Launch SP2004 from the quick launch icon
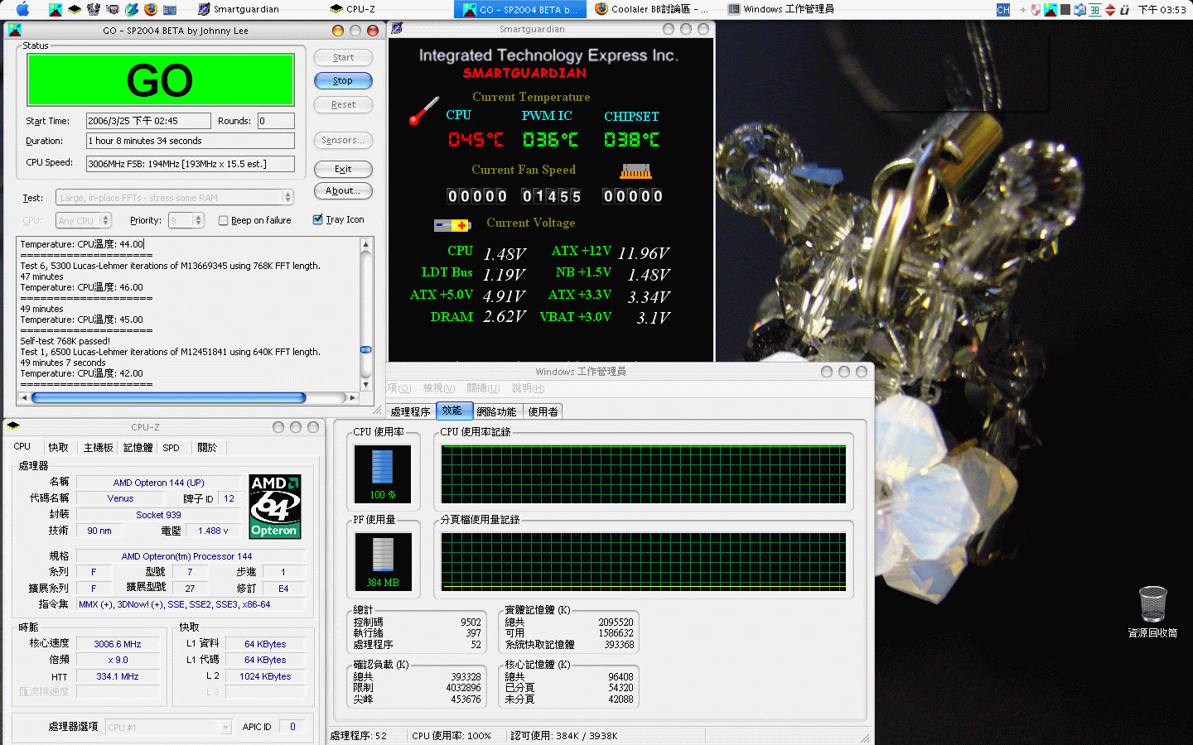1193x745 pixels. [x=56, y=10]
